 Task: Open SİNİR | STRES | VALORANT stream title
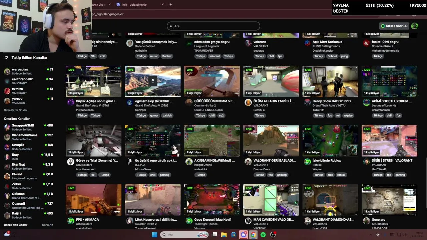click(x=392, y=160)
